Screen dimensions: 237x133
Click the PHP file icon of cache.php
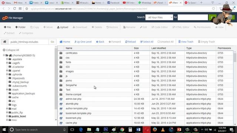click(x=61, y=123)
